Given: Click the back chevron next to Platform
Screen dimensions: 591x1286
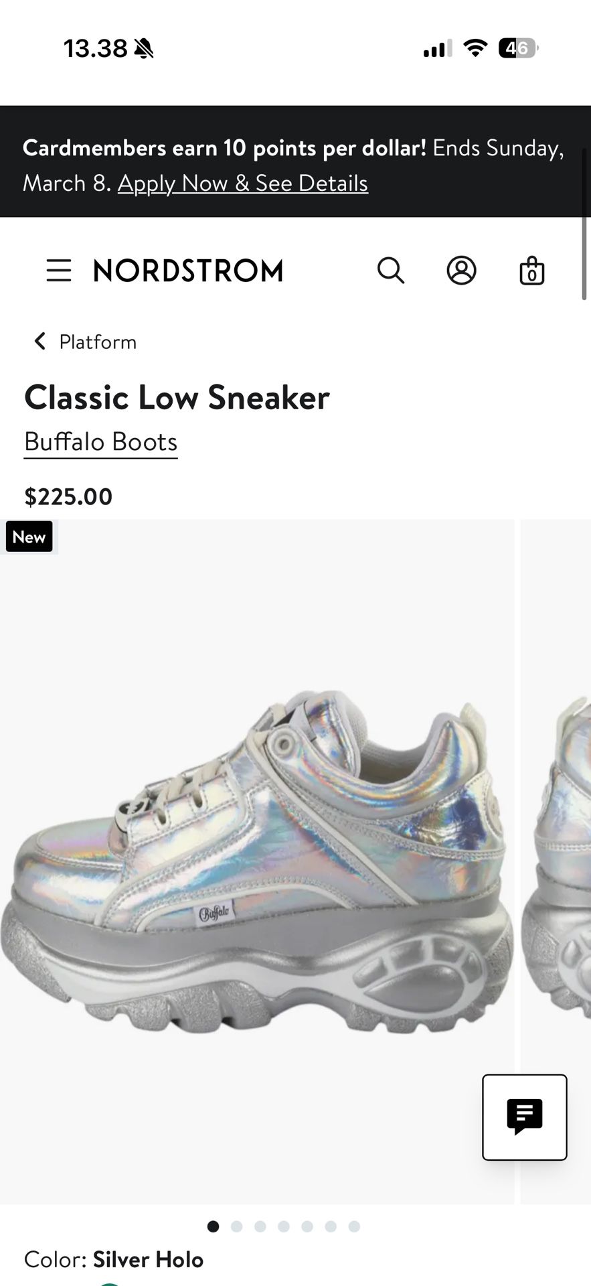Looking at the screenshot, I should pos(39,342).
